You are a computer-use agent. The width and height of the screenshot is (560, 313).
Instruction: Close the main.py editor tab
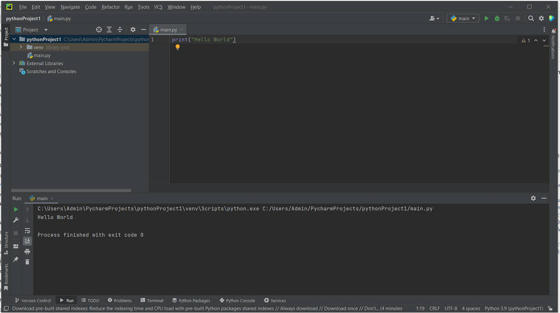(x=181, y=29)
